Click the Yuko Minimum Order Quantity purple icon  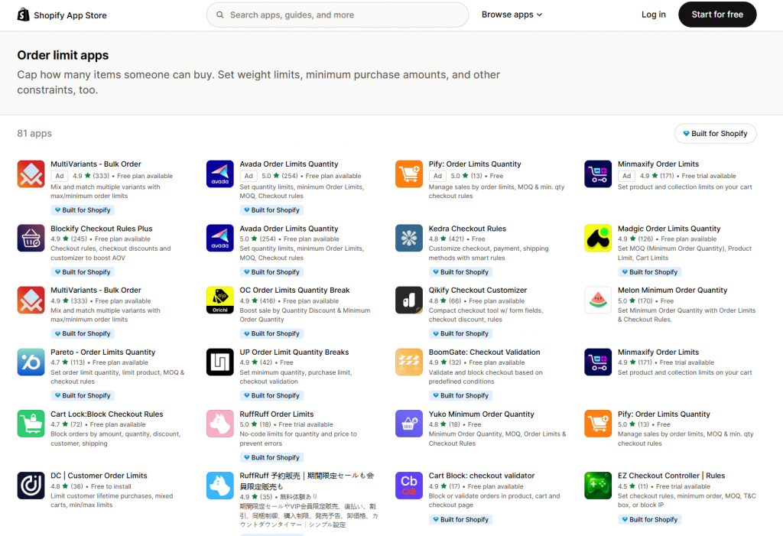(x=408, y=424)
